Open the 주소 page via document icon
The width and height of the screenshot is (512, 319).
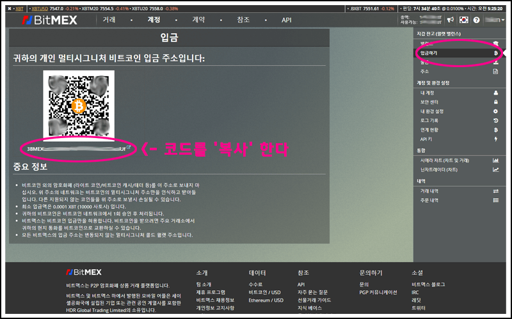click(495, 72)
